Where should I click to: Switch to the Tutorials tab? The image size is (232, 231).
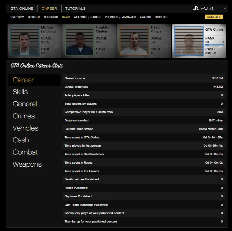pyautogui.click(x=75, y=8)
